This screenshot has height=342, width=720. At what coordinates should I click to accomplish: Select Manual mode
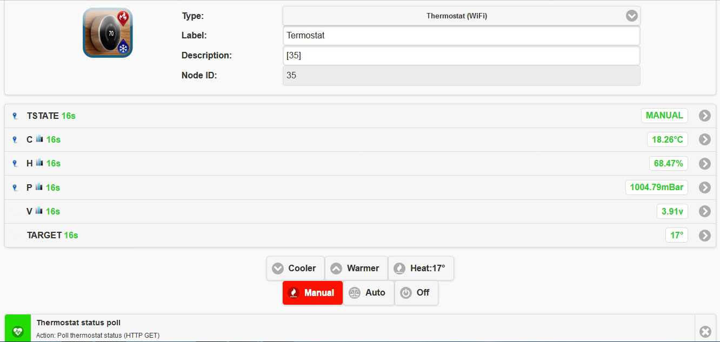click(312, 293)
